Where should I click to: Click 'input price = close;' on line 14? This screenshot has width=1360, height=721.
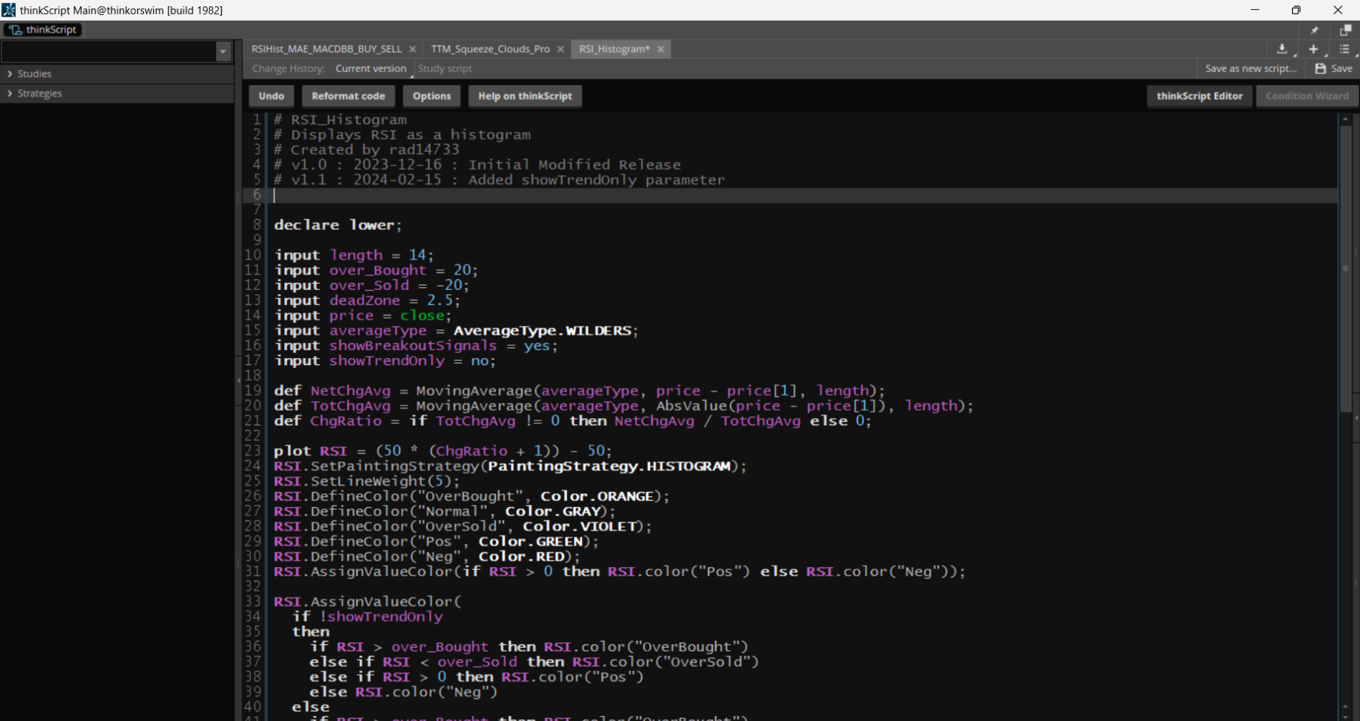363,315
